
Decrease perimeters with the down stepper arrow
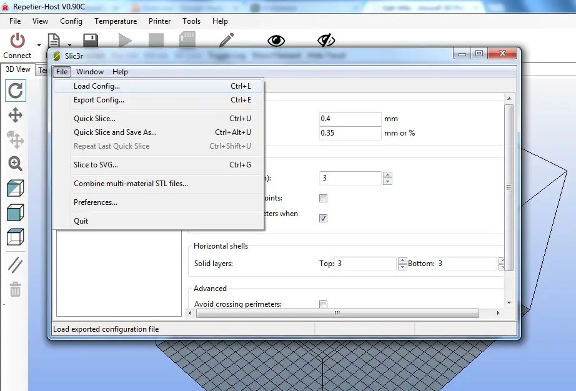click(387, 182)
